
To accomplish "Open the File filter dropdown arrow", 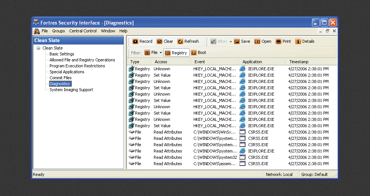I will [x=161, y=53].
